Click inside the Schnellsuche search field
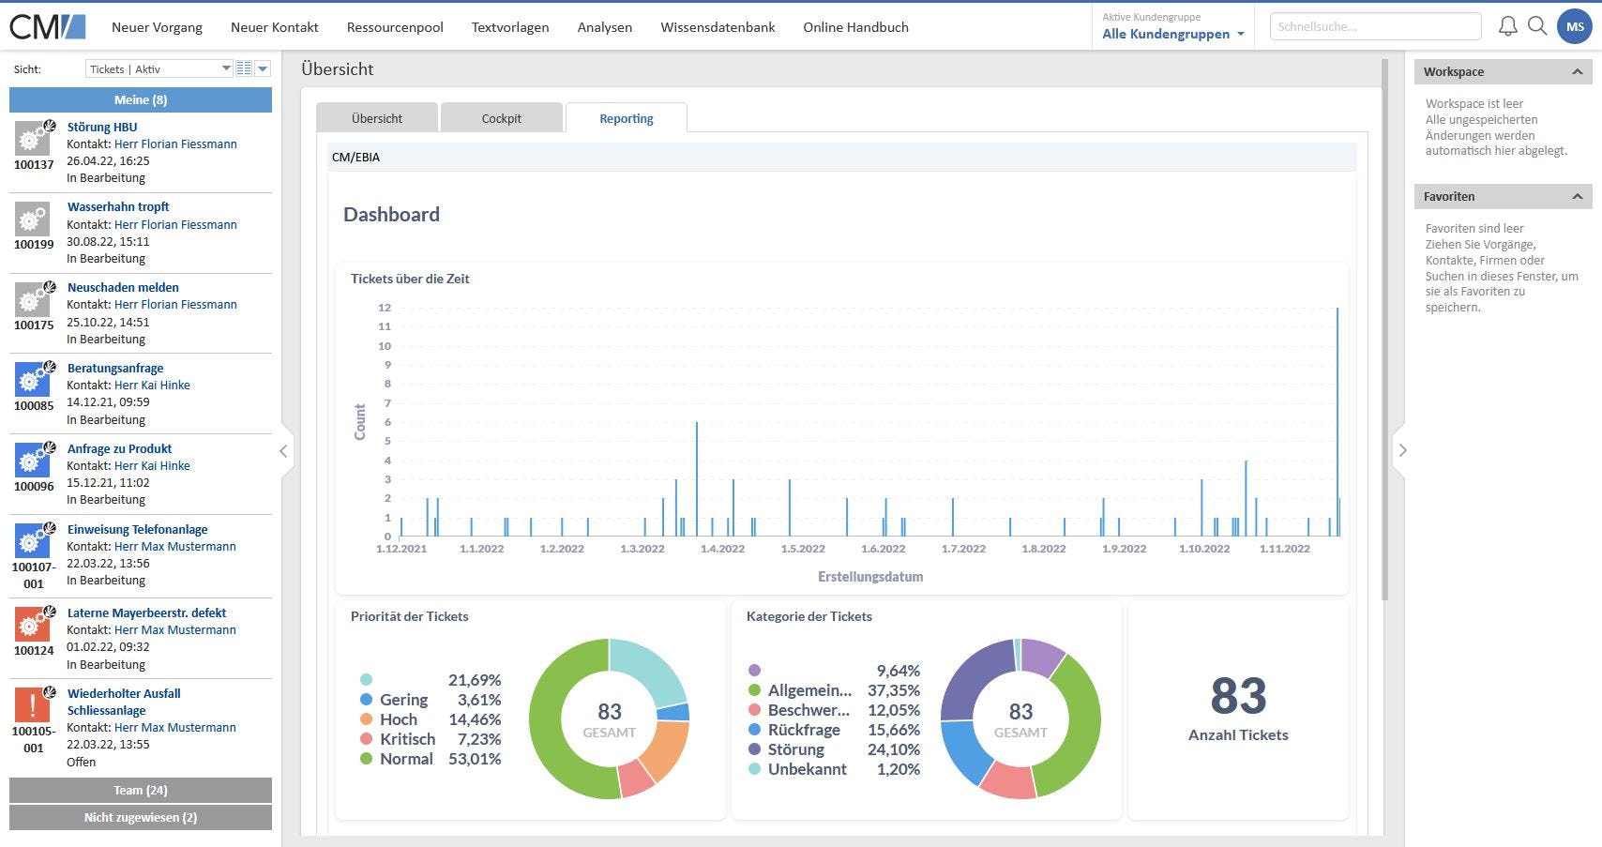1602x847 pixels. (x=1375, y=26)
